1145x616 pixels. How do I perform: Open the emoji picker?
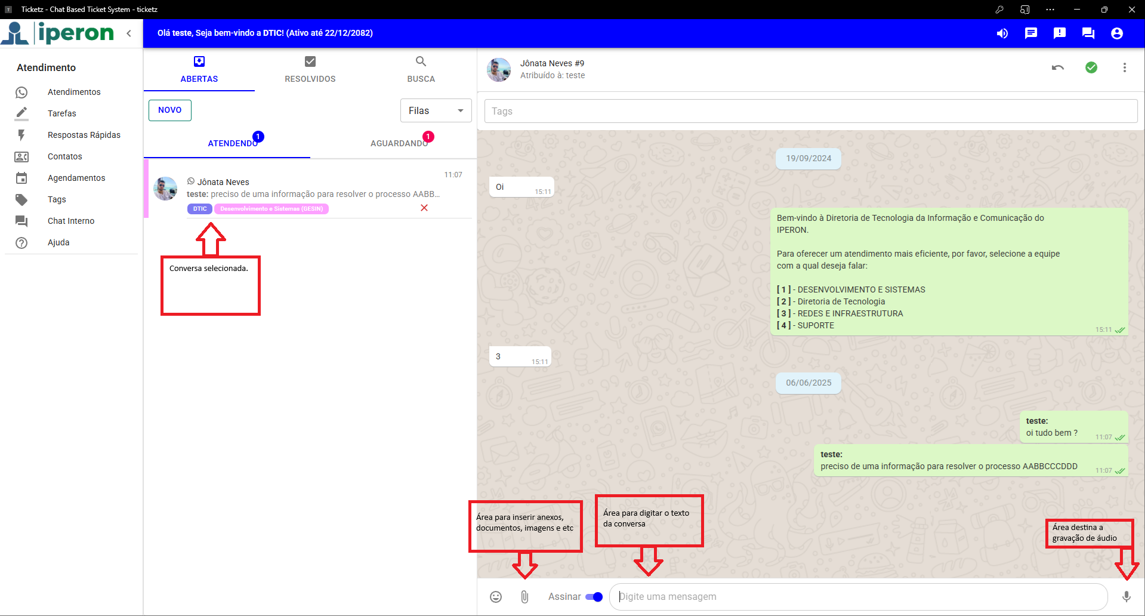pos(496,596)
